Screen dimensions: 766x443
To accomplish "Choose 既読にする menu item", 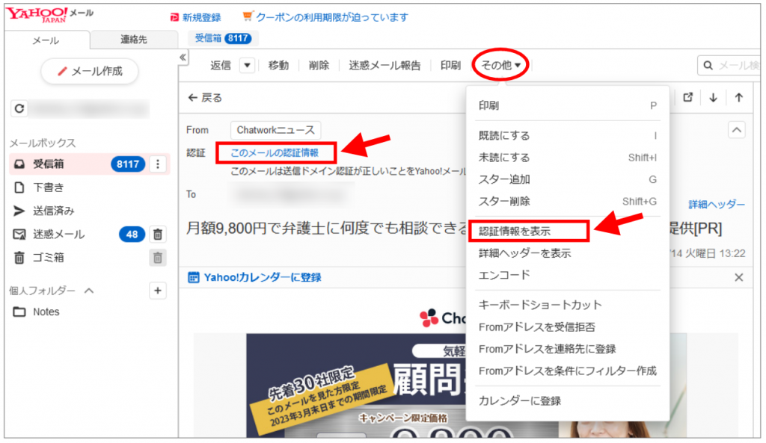I will (x=568, y=136).
